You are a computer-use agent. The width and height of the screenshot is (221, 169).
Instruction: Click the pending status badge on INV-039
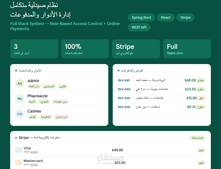coord(201,98)
